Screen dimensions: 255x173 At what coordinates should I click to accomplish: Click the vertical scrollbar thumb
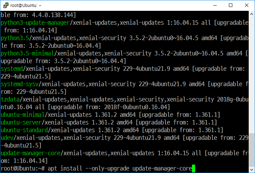click(252, 150)
